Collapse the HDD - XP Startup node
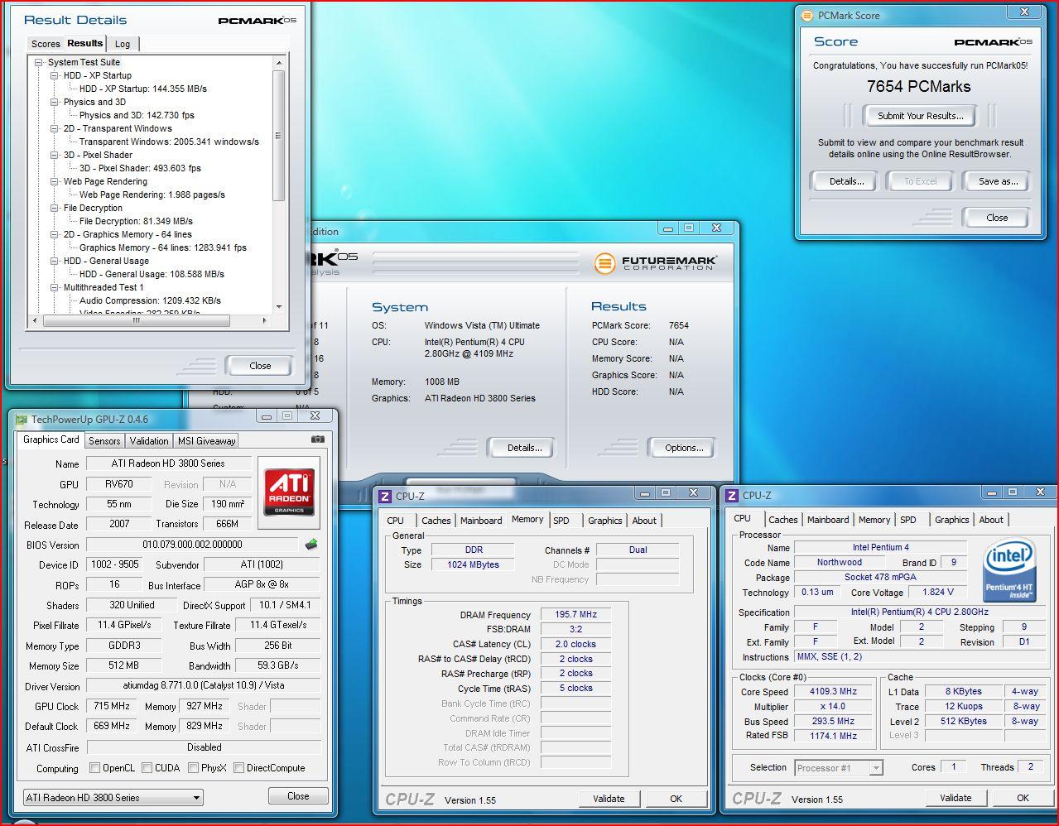The width and height of the screenshot is (1059, 826). tap(55, 75)
